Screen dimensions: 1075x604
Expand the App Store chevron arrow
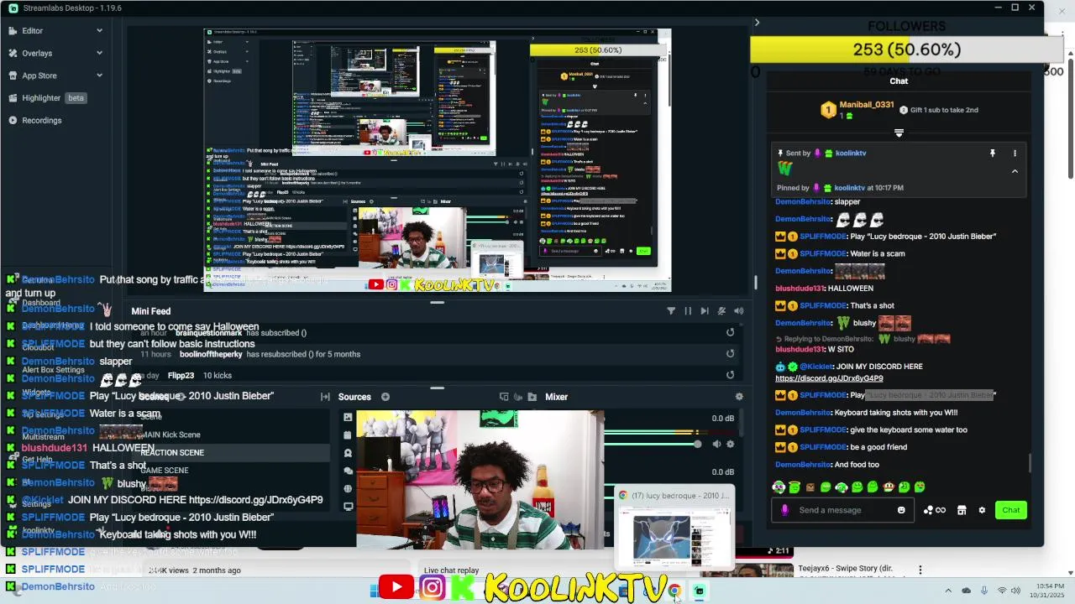(99, 75)
